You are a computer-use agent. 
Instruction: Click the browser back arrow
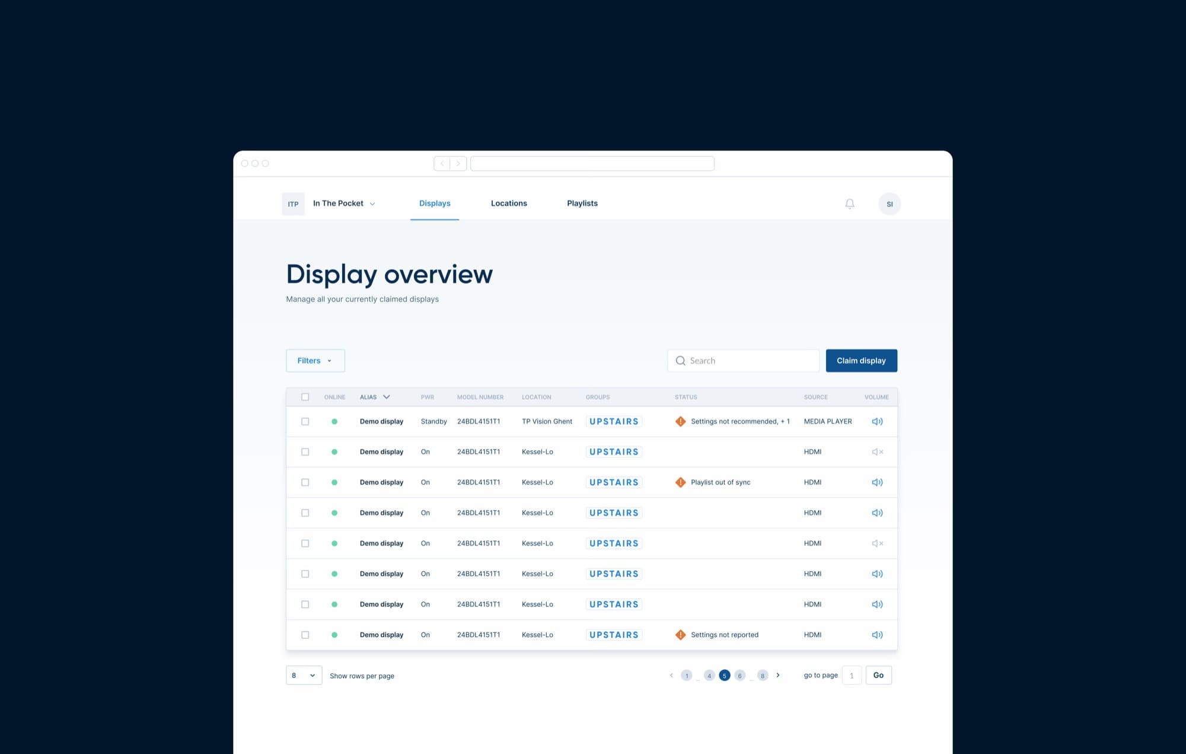click(x=442, y=164)
